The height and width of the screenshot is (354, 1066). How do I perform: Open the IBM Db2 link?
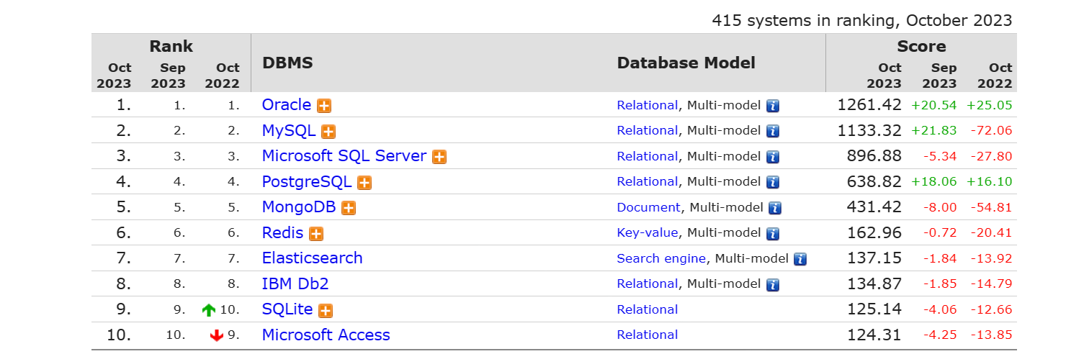click(295, 284)
